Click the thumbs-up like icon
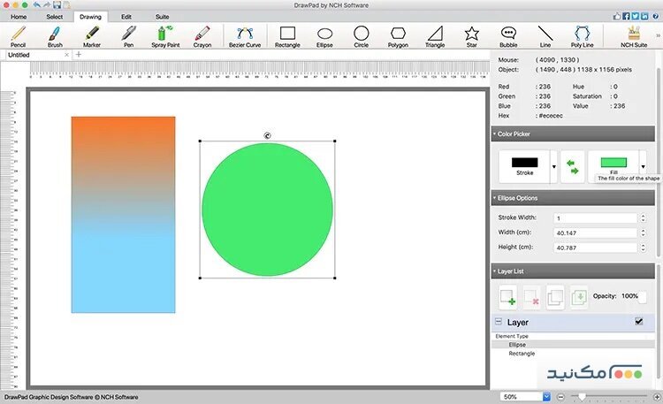 (617, 16)
